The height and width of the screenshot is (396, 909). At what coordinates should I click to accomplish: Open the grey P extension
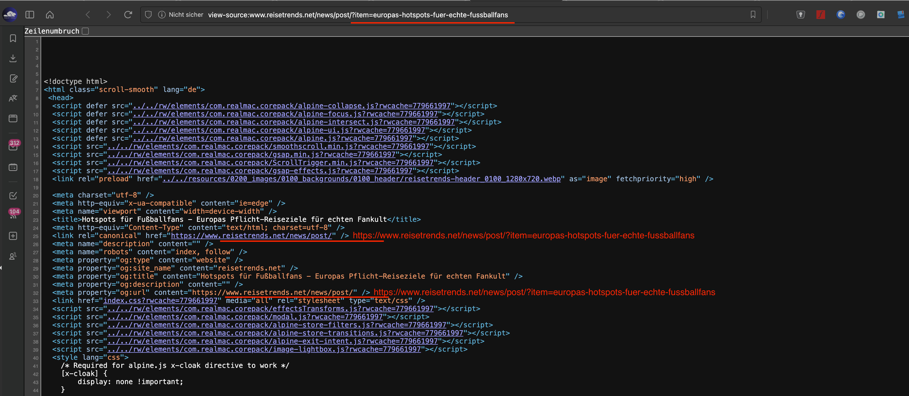pyautogui.click(x=861, y=15)
